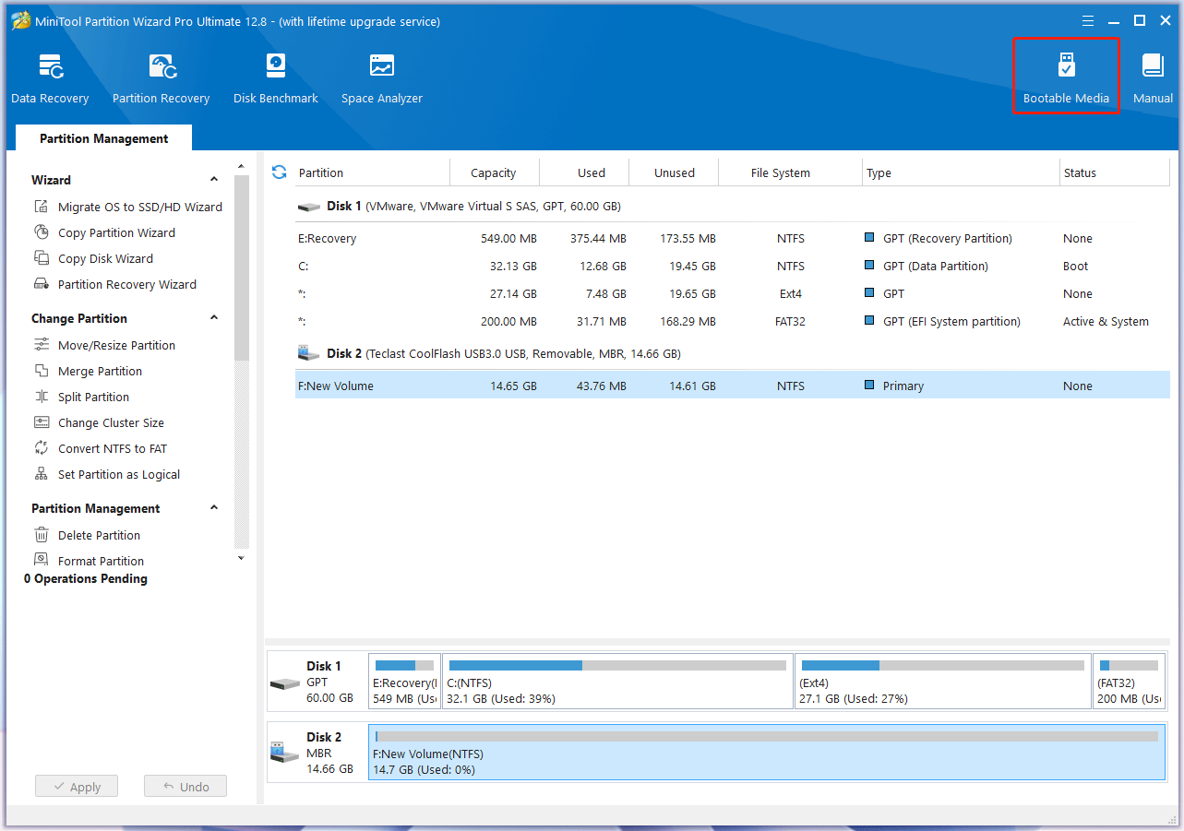
Task: Switch to the Partition Management tab
Action: (x=104, y=138)
